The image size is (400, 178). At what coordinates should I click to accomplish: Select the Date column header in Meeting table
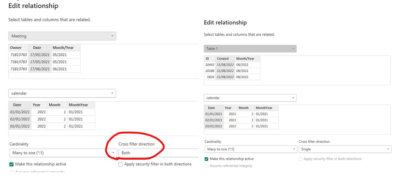click(x=40, y=48)
